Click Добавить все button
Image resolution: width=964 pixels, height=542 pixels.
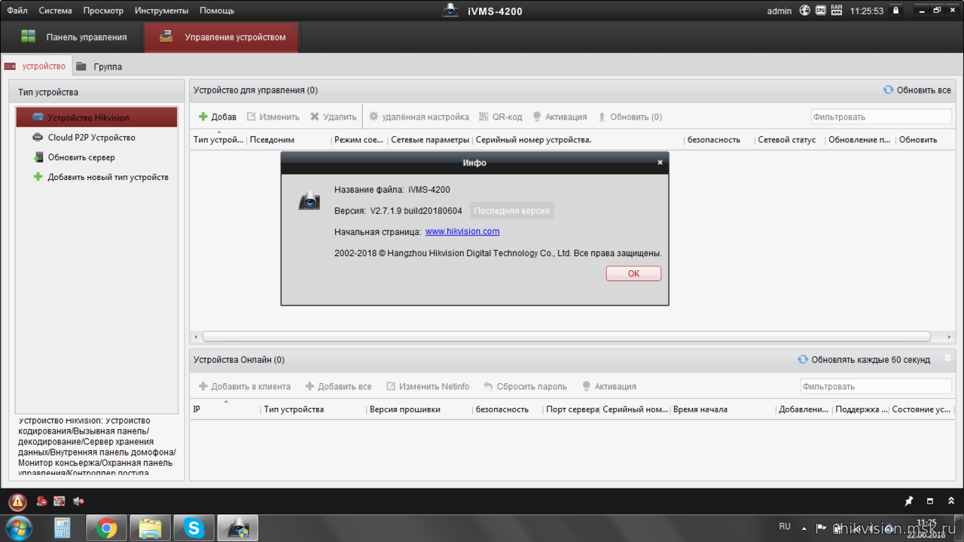tap(338, 386)
